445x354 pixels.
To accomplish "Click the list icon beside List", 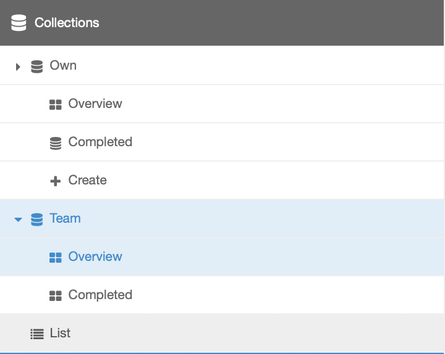I will [x=37, y=334].
